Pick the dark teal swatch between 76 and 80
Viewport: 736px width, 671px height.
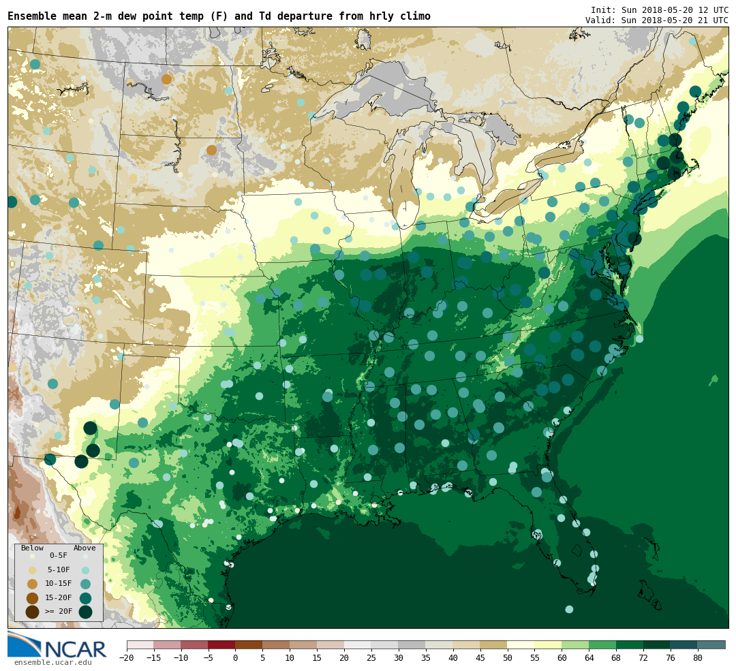[684, 644]
